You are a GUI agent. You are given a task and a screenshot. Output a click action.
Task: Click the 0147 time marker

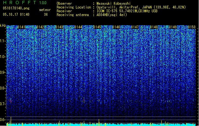pyautogui.click(x=135, y=27)
